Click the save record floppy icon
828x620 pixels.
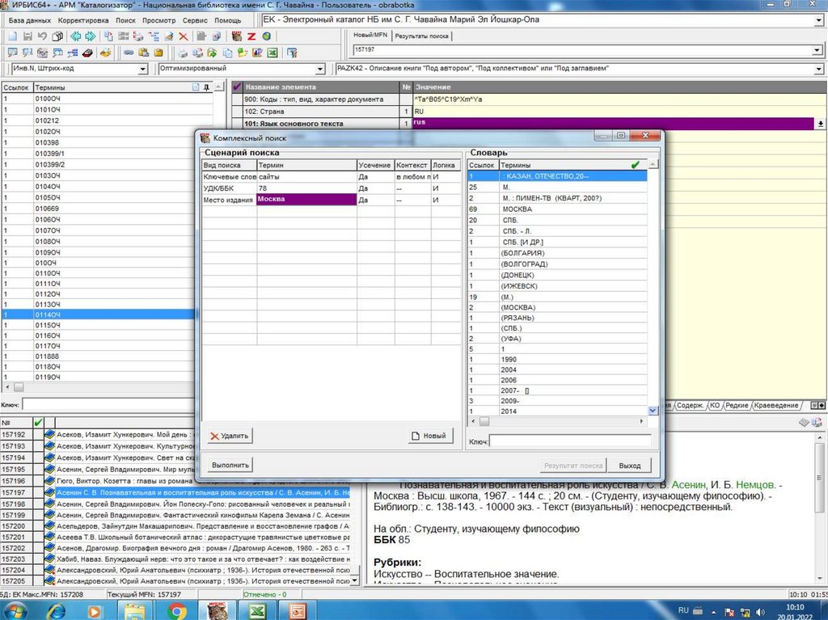click(27, 36)
